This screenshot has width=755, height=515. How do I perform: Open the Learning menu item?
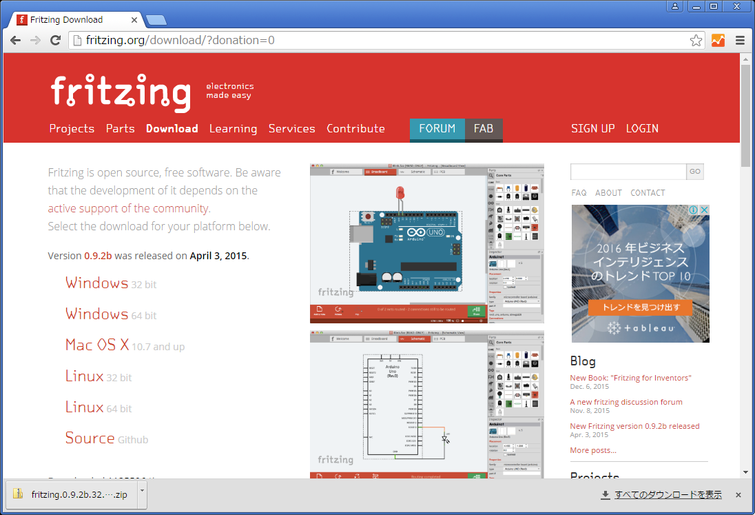pyautogui.click(x=233, y=129)
